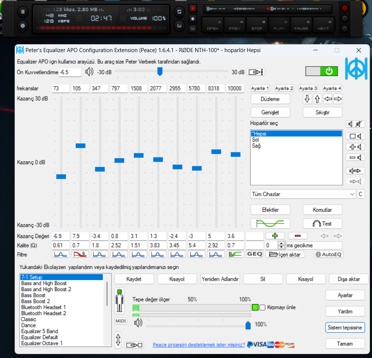Shift the gains up with the up arrow
372x358 pixels.
point(317,99)
